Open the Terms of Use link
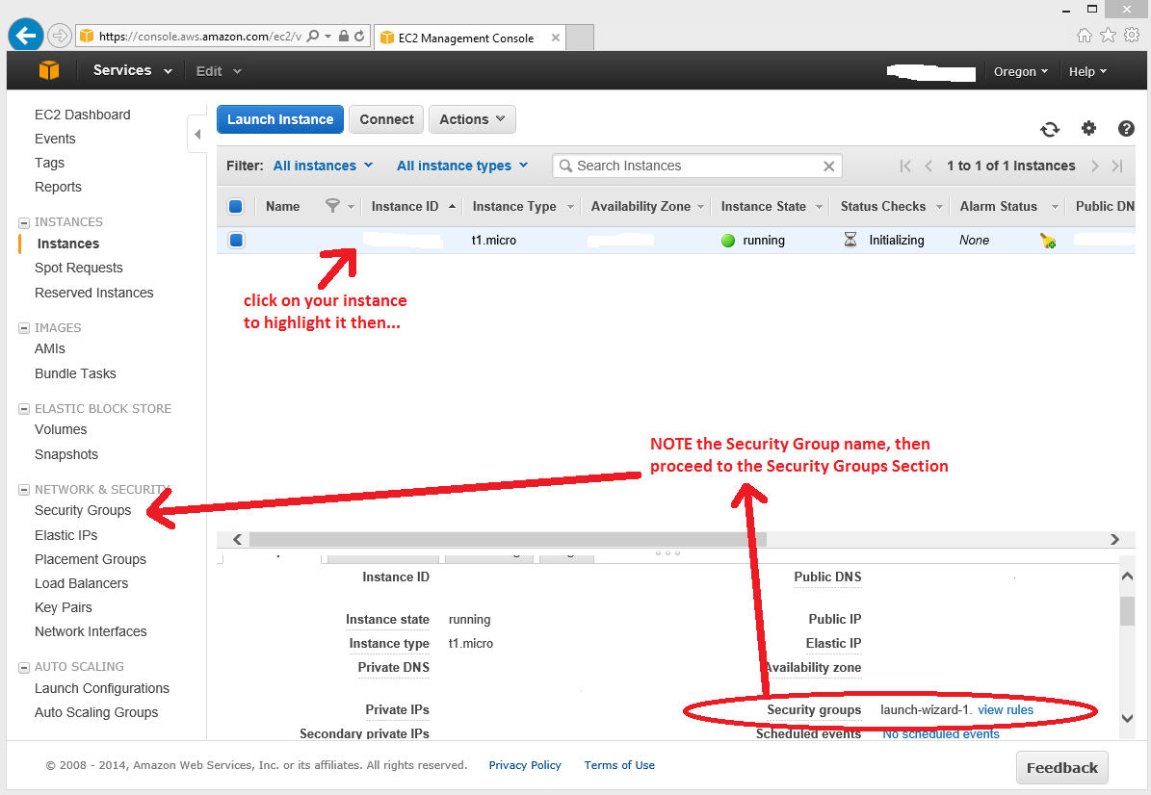This screenshot has height=795, width=1151. (x=618, y=765)
